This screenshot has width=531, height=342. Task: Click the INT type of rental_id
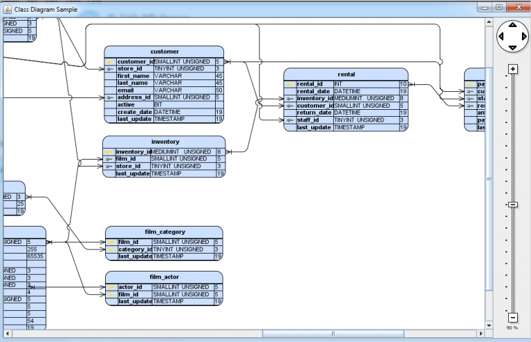coord(338,84)
